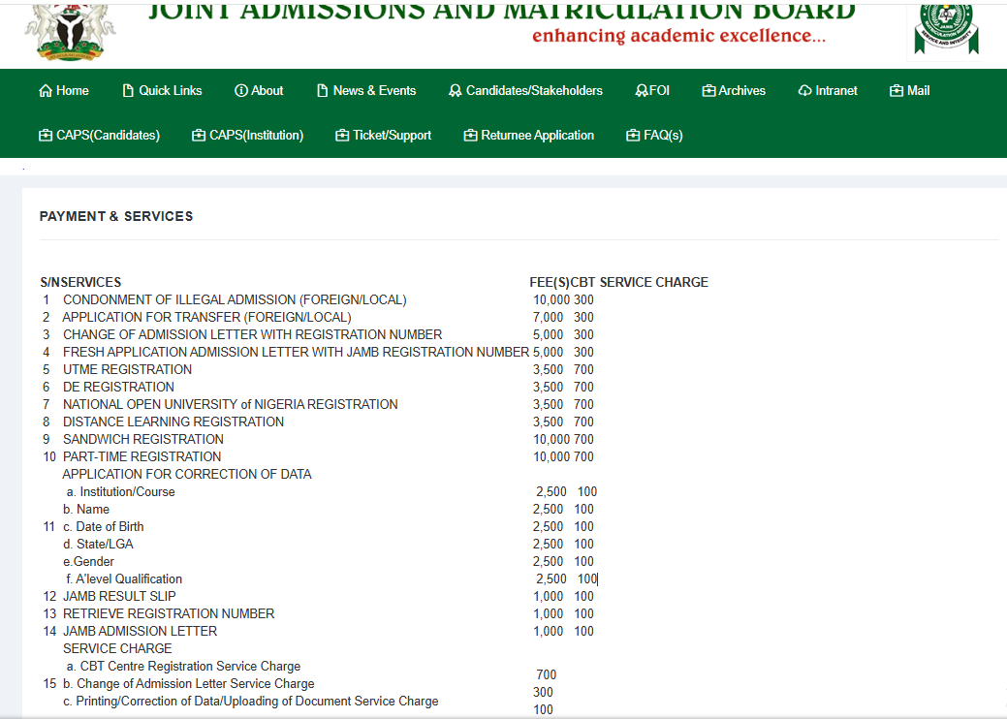1007x719 pixels.
Task: Click the 'CONDONMENT OF ILLEGAL ADMISSION (FOREIGN/LOCAL)' row
Action: 235,299
